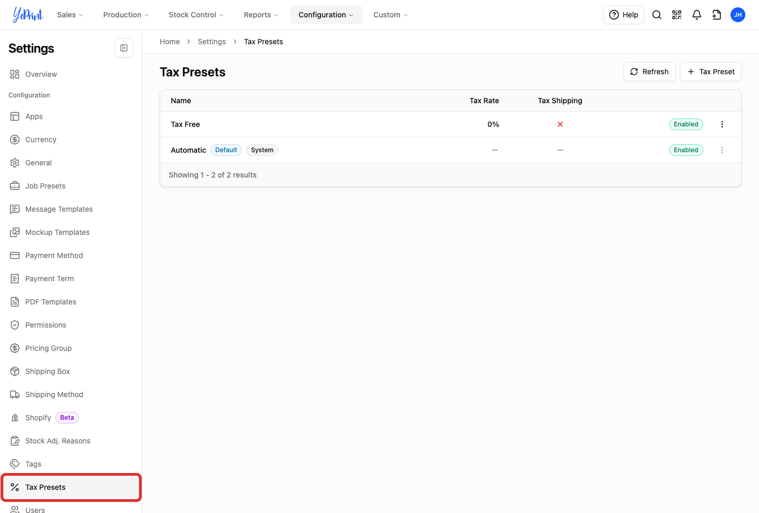The image size is (759, 513).
Task: Go to Settings breadcrumb link
Action: tap(212, 42)
